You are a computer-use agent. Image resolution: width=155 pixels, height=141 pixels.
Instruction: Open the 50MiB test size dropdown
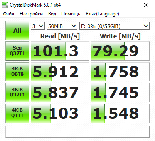[x=62, y=26]
